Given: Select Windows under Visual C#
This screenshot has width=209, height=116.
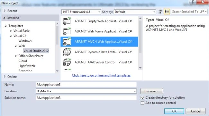Looking at the screenshot, I should click(25, 41).
